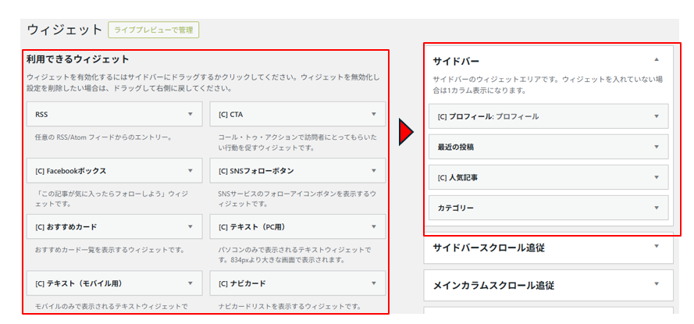The width and height of the screenshot is (694, 324).
Task: Collapse the サイドバー widget area arrow
Action: [x=657, y=59]
